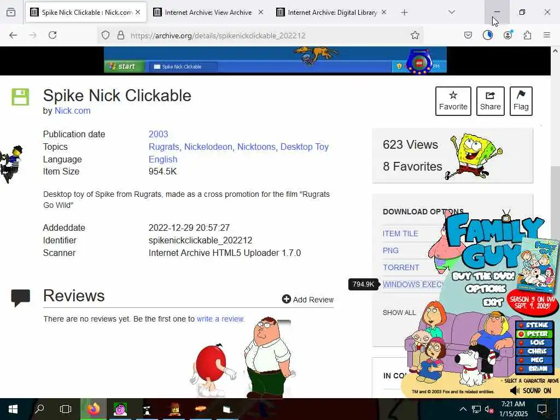This screenshot has height=420, width=560.
Task: Click the muted volume tray icon
Action: (x=489, y=409)
